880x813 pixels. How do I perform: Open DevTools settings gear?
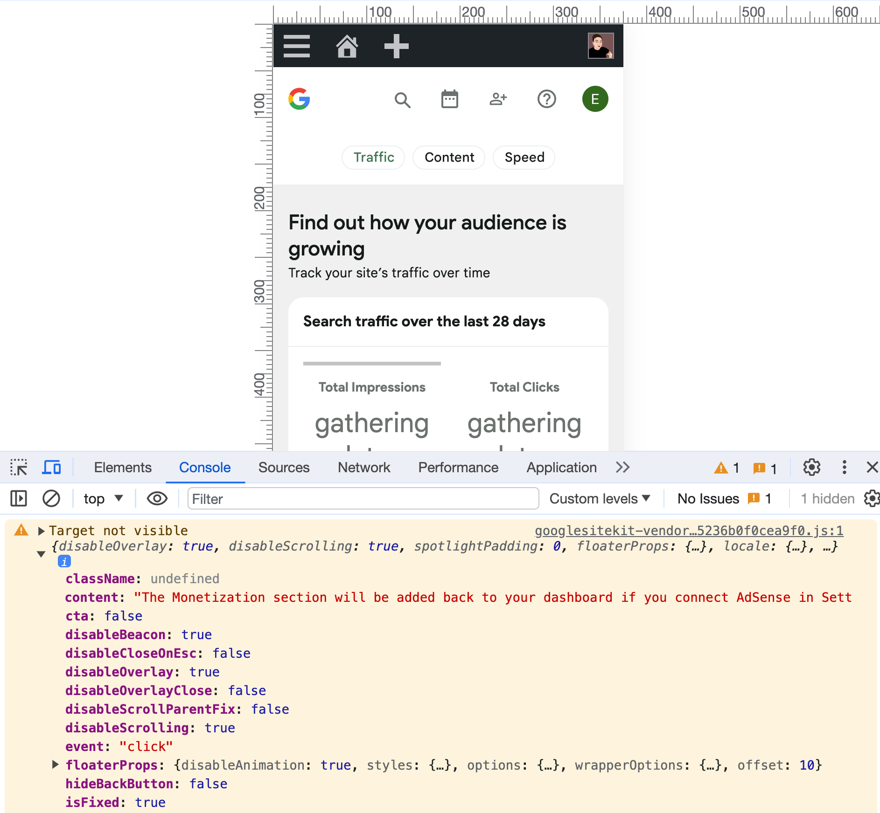[812, 467]
